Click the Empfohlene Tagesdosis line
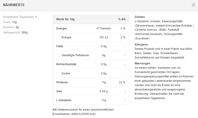The height and width of the screenshot is (118, 198). tap(20, 17)
